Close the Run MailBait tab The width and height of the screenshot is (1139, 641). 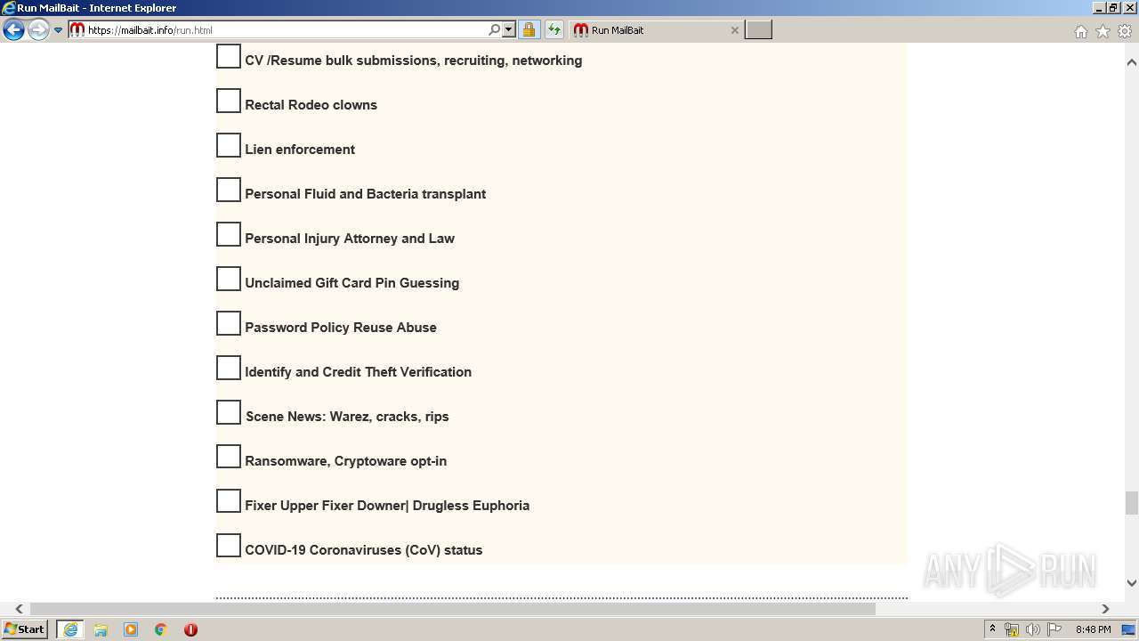tap(734, 29)
